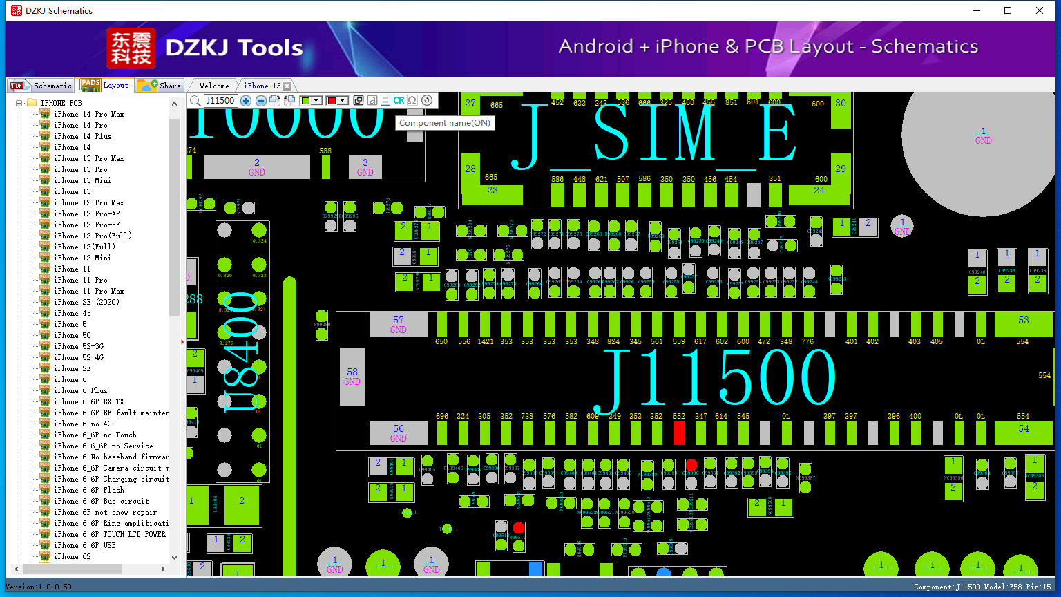Open the green color dropdown arrow
This screenshot has width=1061, height=597.
[316, 101]
